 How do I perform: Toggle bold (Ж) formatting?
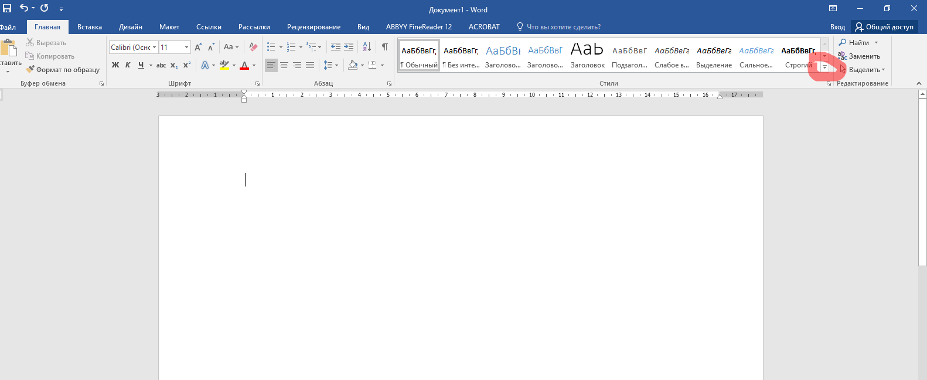[115, 65]
